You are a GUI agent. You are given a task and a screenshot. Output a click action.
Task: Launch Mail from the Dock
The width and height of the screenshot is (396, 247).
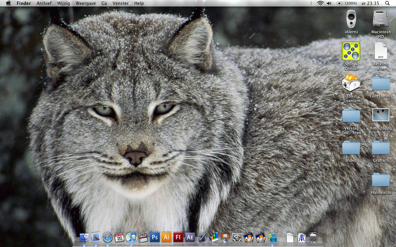pyautogui.click(x=96, y=237)
